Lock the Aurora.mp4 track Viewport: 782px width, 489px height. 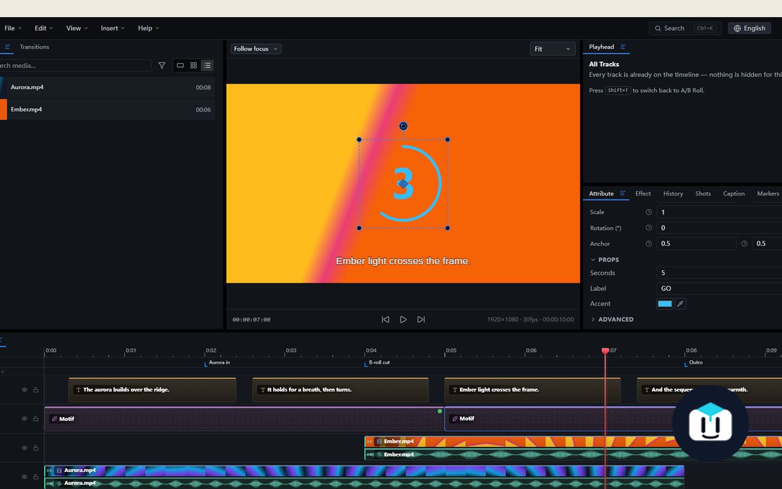36,477
